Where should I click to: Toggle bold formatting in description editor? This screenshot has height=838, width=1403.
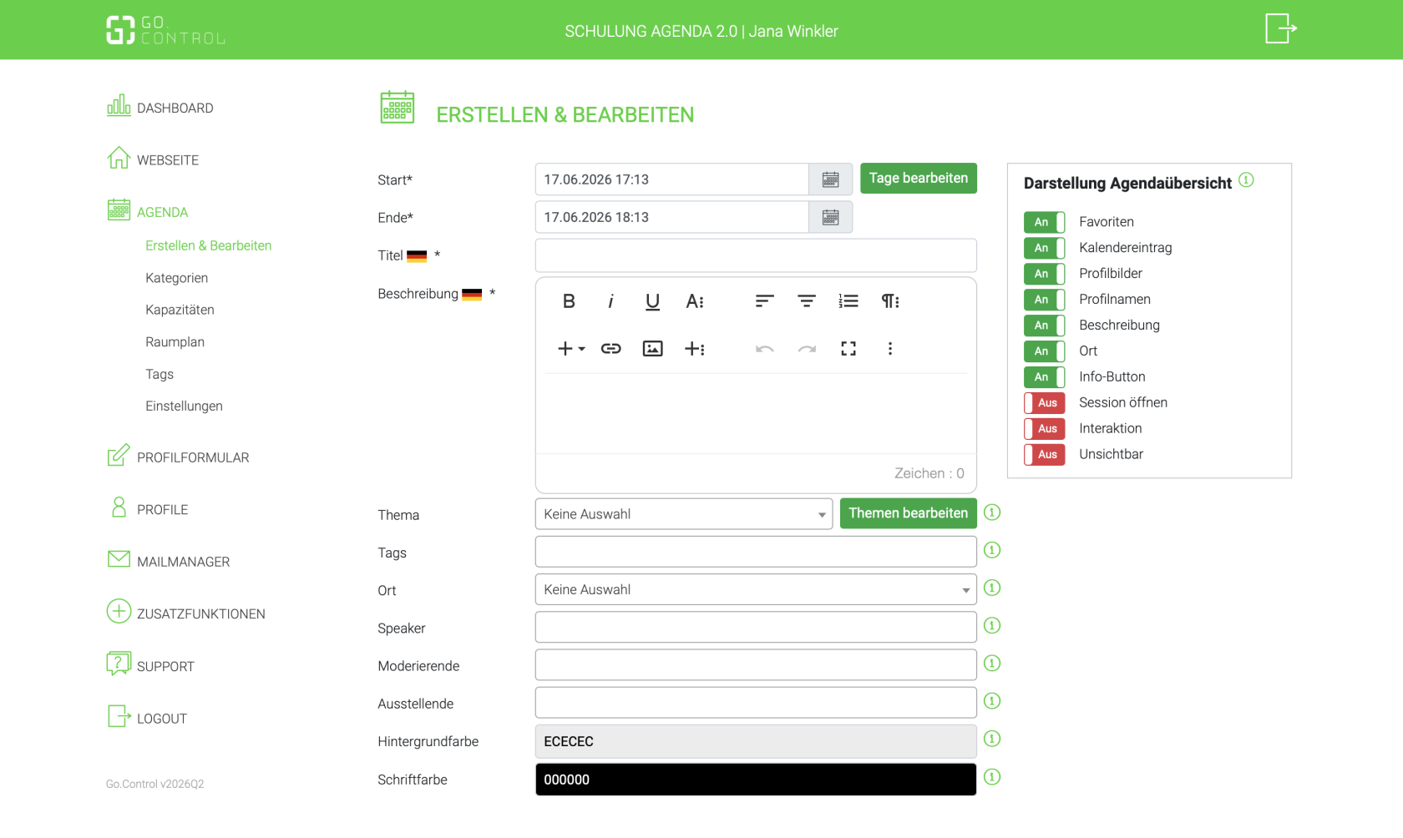click(569, 301)
